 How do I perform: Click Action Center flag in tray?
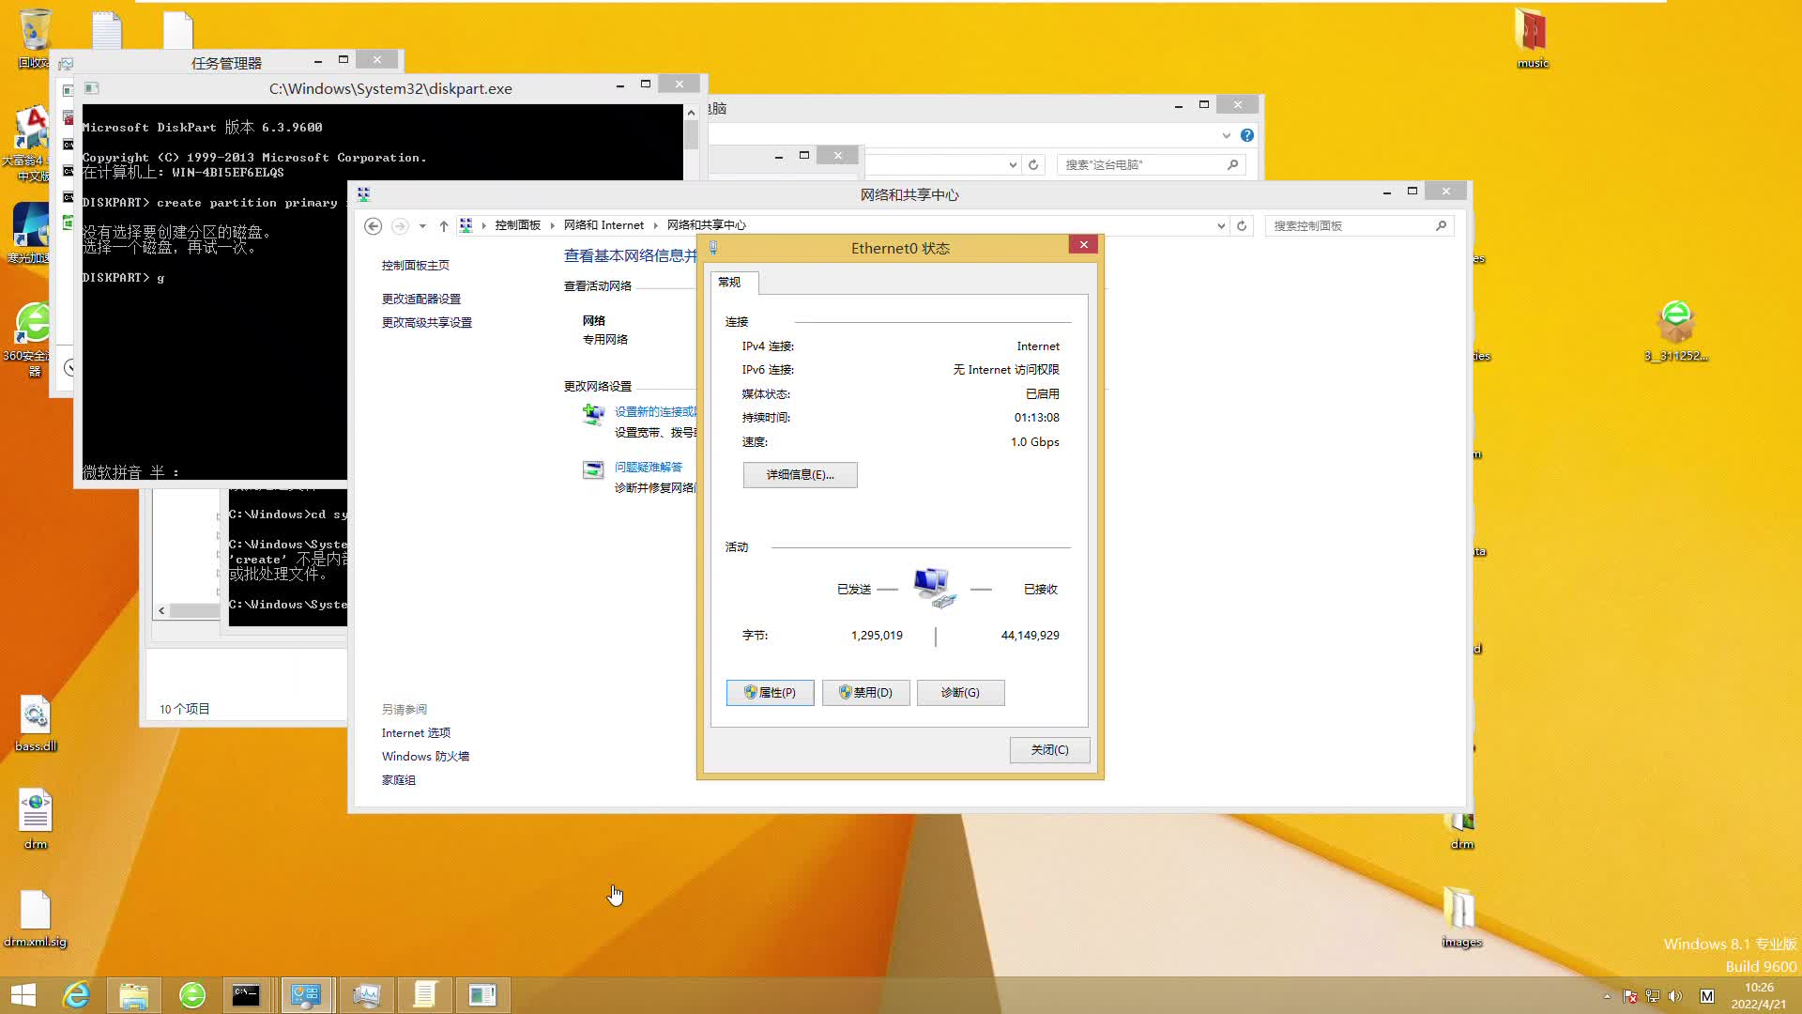pos(1630,996)
